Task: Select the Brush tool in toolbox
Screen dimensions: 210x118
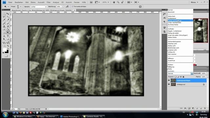Action: click(x=8, y=23)
